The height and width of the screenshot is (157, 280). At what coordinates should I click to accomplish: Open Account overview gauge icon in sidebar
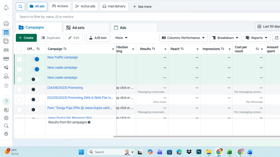click(x=6, y=24)
